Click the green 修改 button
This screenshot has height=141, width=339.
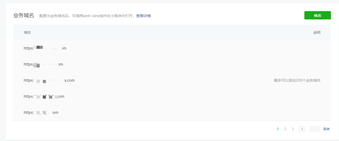[x=317, y=15]
